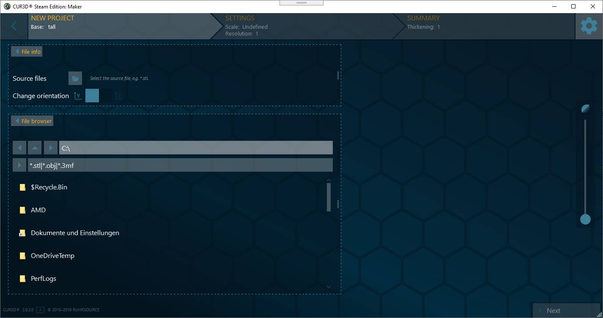The height and width of the screenshot is (318, 603).
Task: Click the vertical slider handle on right
Action: (x=585, y=219)
